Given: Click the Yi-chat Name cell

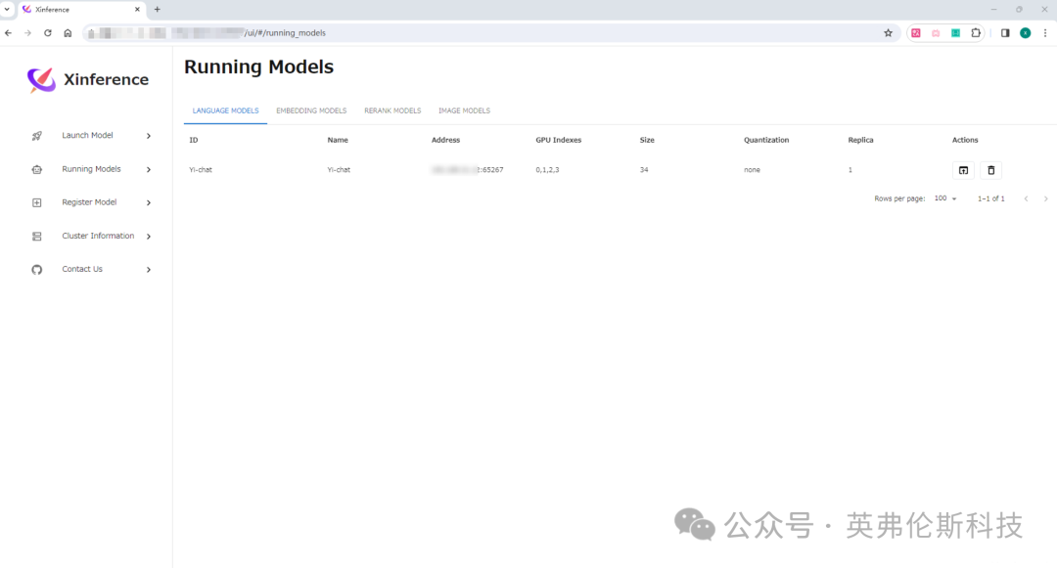Looking at the screenshot, I should (x=339, y=169).
